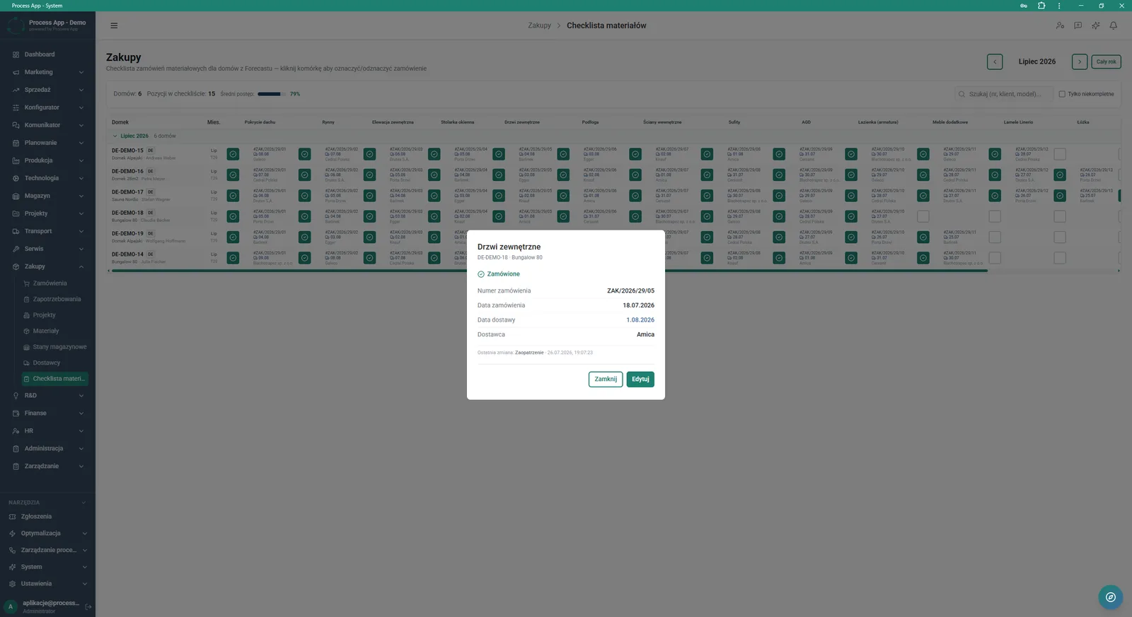Go to next month arrow button

click(x=1080, y=62)
